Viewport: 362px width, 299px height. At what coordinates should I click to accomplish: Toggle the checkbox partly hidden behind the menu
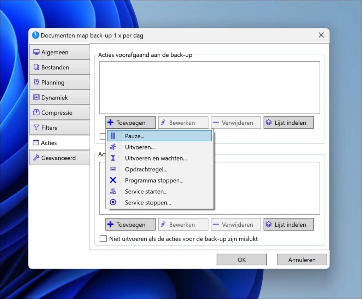[103, 136]
